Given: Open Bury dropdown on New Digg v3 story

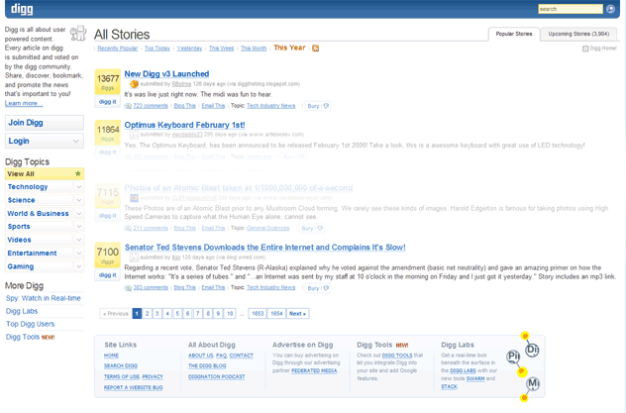Looking at the screenshot, I should pyautogui.click(x=318, y=106).
